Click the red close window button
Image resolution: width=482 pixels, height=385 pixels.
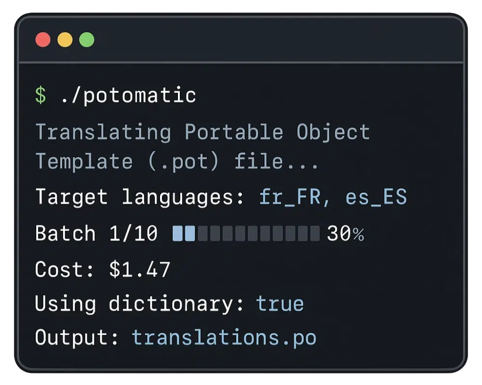[x=43, y=40]
